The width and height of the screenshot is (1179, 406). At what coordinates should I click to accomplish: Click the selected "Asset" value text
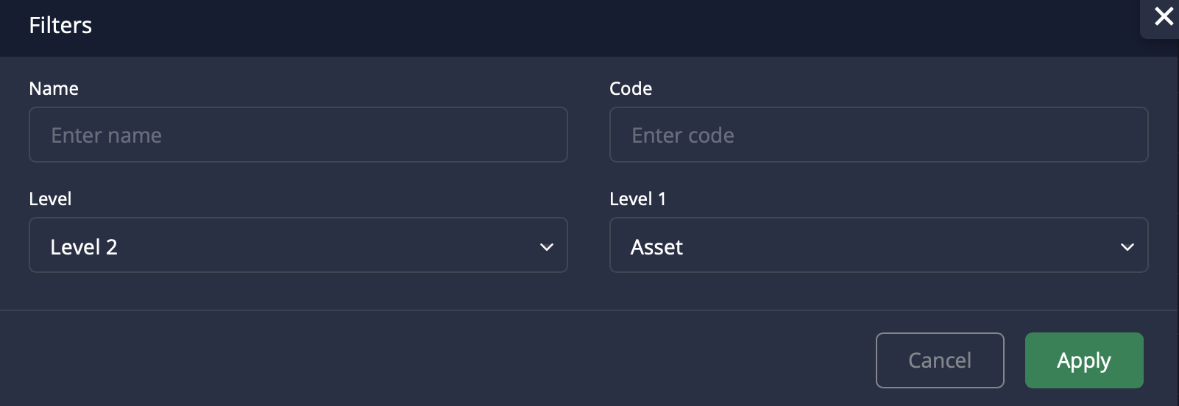(656, 247)
